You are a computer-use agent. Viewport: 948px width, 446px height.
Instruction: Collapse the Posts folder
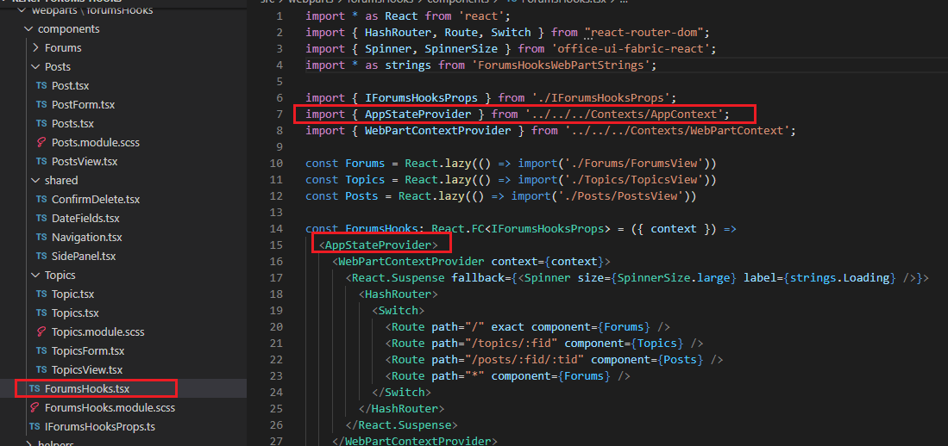pos(35,66)
